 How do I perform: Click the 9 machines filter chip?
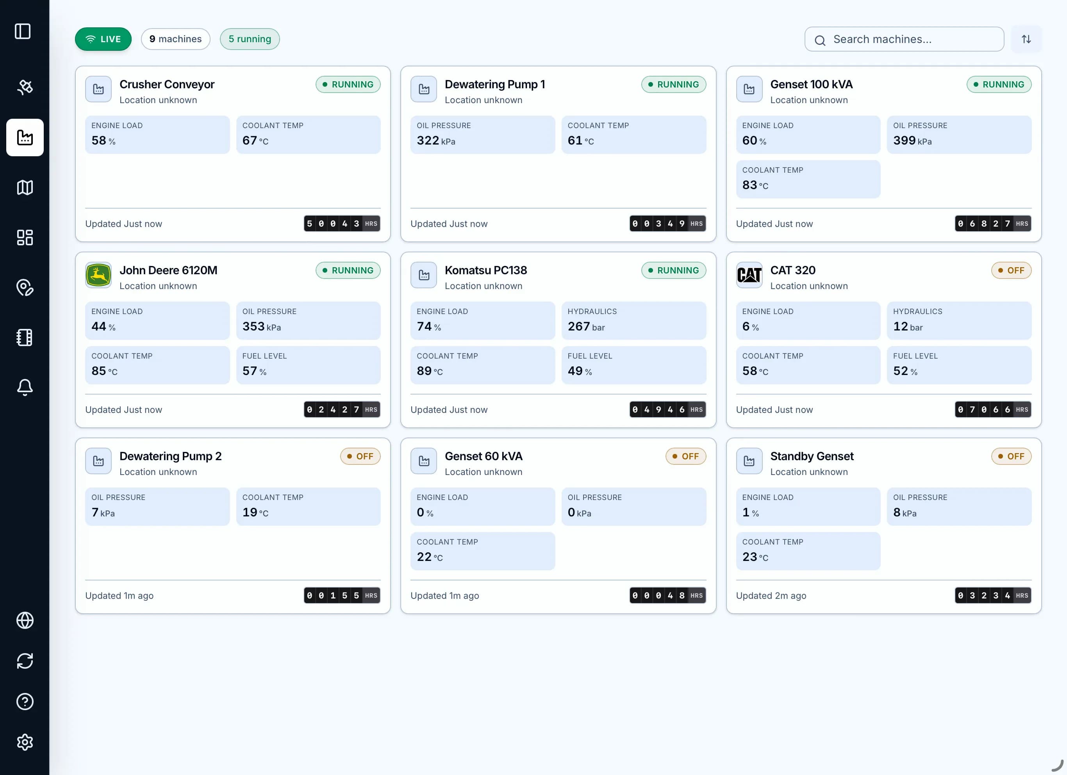pyautogui.click(x=175, y=39)
